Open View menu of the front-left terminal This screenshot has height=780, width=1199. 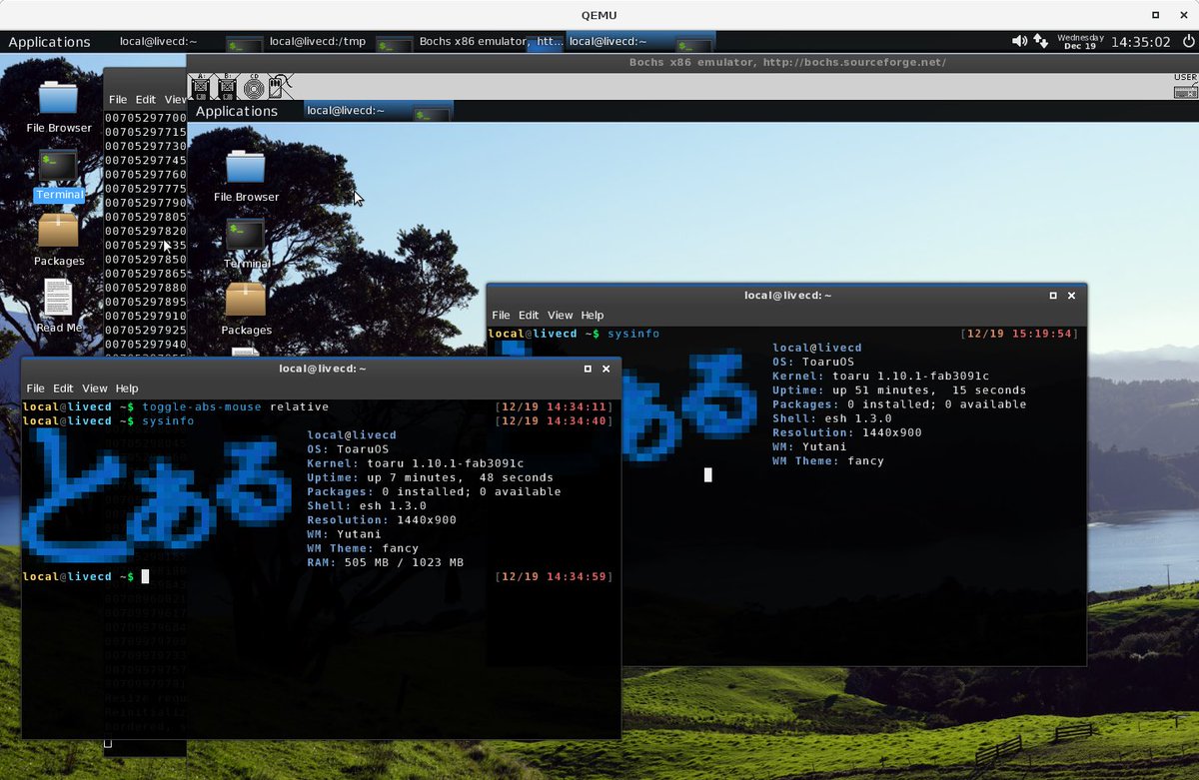tap(95, 389)
